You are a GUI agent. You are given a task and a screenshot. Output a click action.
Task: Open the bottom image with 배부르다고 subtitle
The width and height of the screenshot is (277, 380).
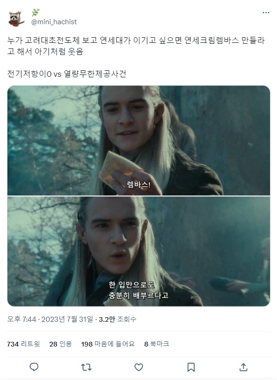[x=139, y=251]
